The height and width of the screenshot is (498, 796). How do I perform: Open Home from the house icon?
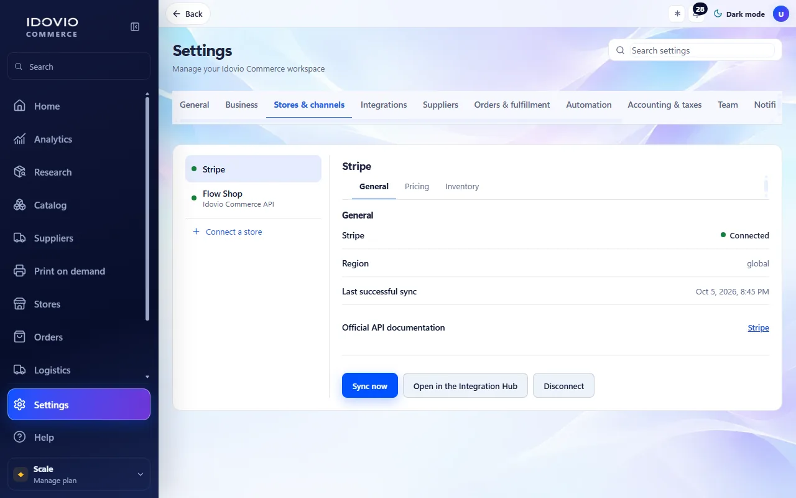pyautogui.click(x=20, y=106)
